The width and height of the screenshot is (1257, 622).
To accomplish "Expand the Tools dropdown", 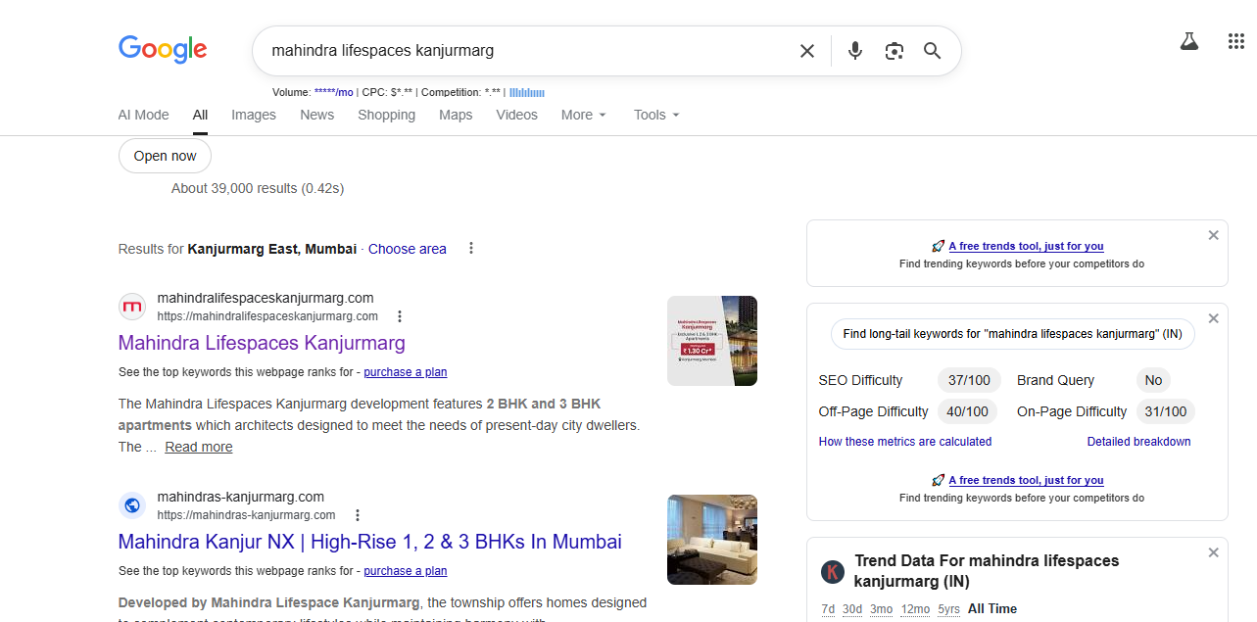I will [655, 115].
